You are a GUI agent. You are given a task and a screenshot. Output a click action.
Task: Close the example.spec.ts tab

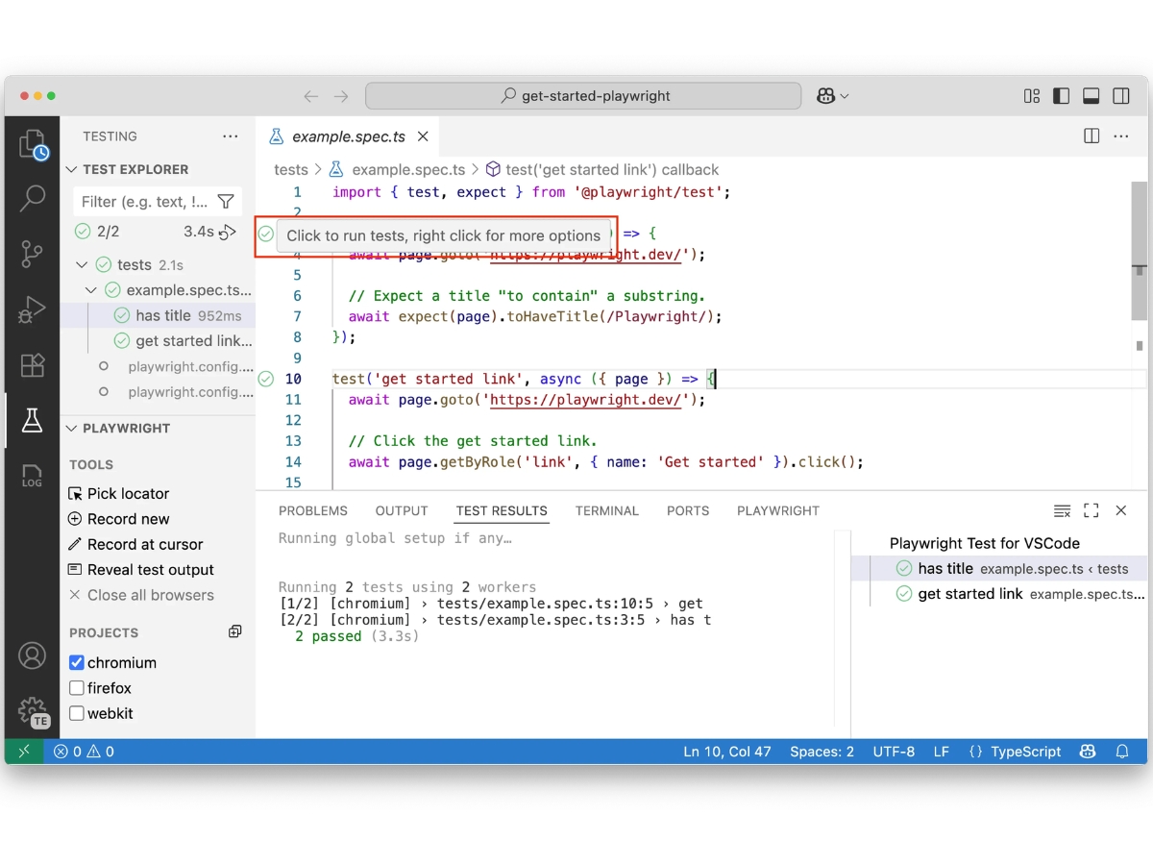(423, 136)
